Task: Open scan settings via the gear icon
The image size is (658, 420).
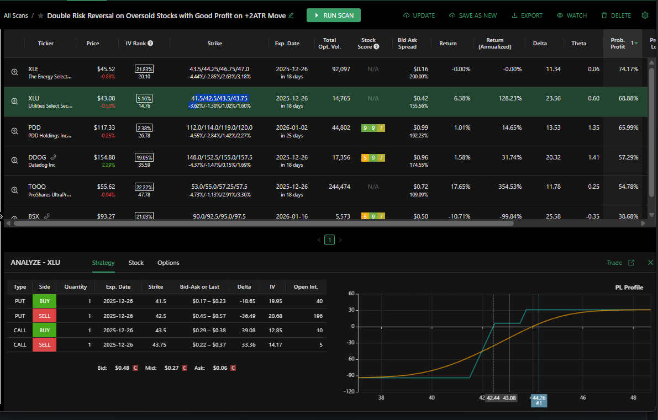Action: tap(645, 15)
